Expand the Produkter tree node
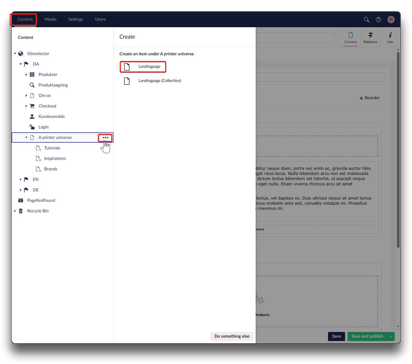This screenshot has height=364, width=412. click(x=26, y=75)
